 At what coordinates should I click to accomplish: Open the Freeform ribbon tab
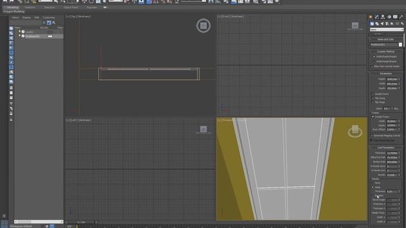pyautogui.click(x=30, y=8)
